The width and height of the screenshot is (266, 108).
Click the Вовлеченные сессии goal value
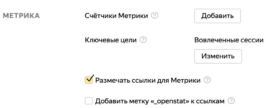point(229,40)
